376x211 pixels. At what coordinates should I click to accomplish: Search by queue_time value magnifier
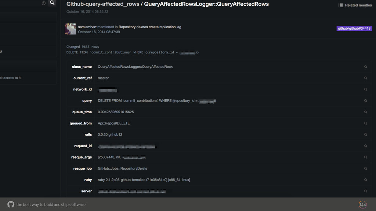365,112
